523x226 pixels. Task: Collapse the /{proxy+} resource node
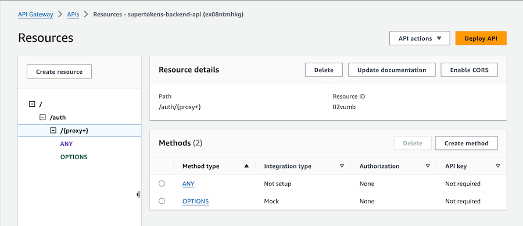[x=53, y=131]
